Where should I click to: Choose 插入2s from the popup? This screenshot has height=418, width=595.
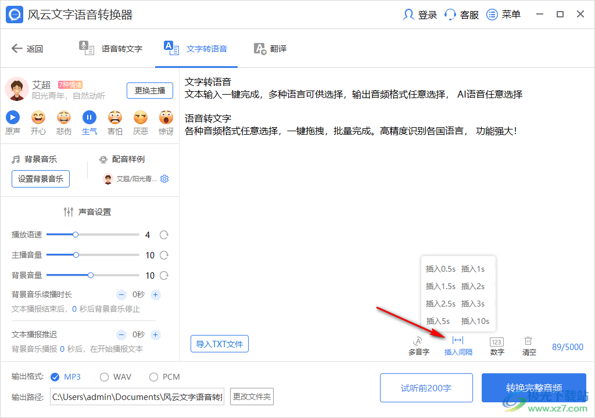click(x=473, y=286)
